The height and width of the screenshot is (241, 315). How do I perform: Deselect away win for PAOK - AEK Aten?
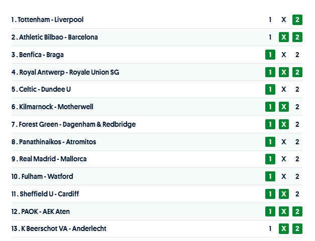pyautogui.click(x=297, y=211)
